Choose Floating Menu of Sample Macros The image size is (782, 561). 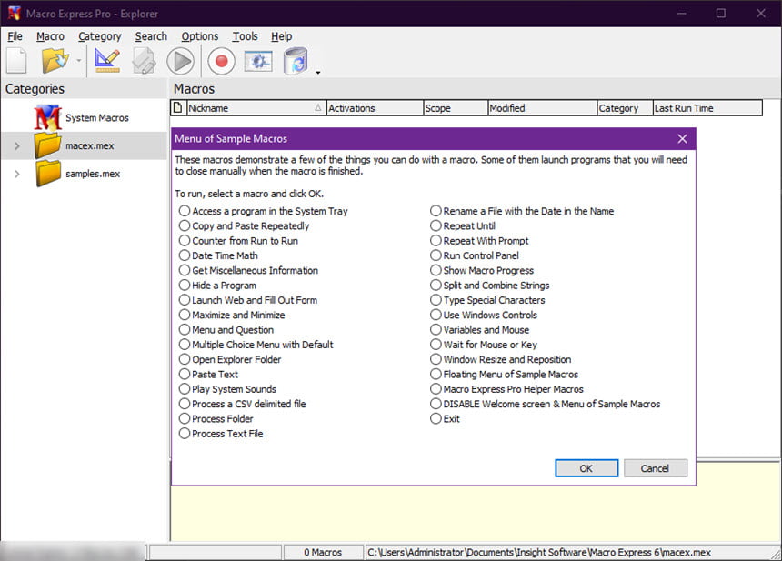(x=505, y=374)
